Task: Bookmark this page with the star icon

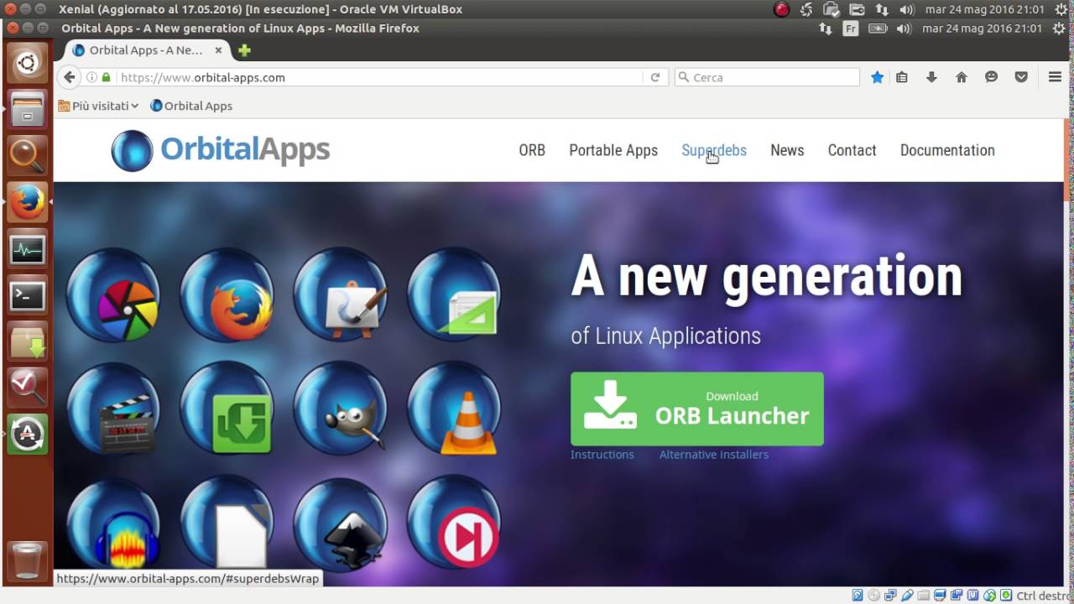Action: 878,77
